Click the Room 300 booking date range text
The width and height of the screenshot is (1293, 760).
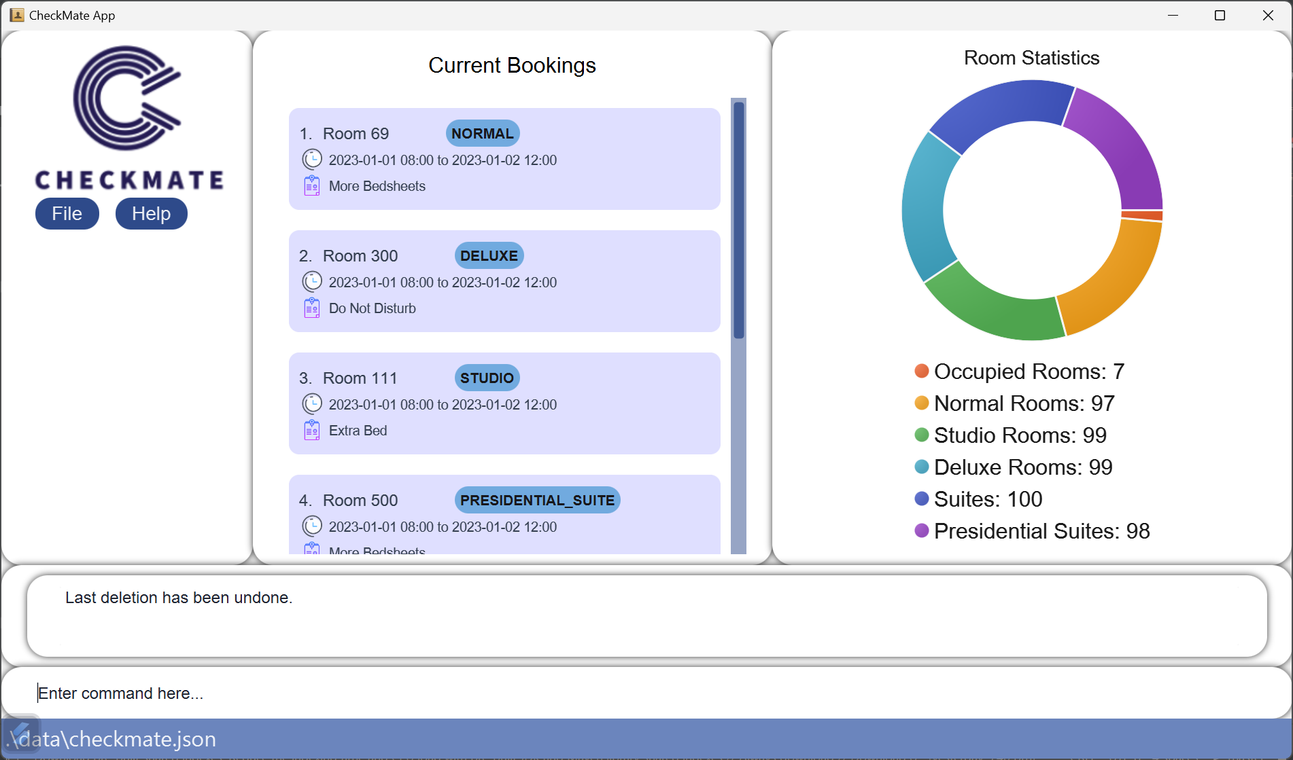coord(443,283)
